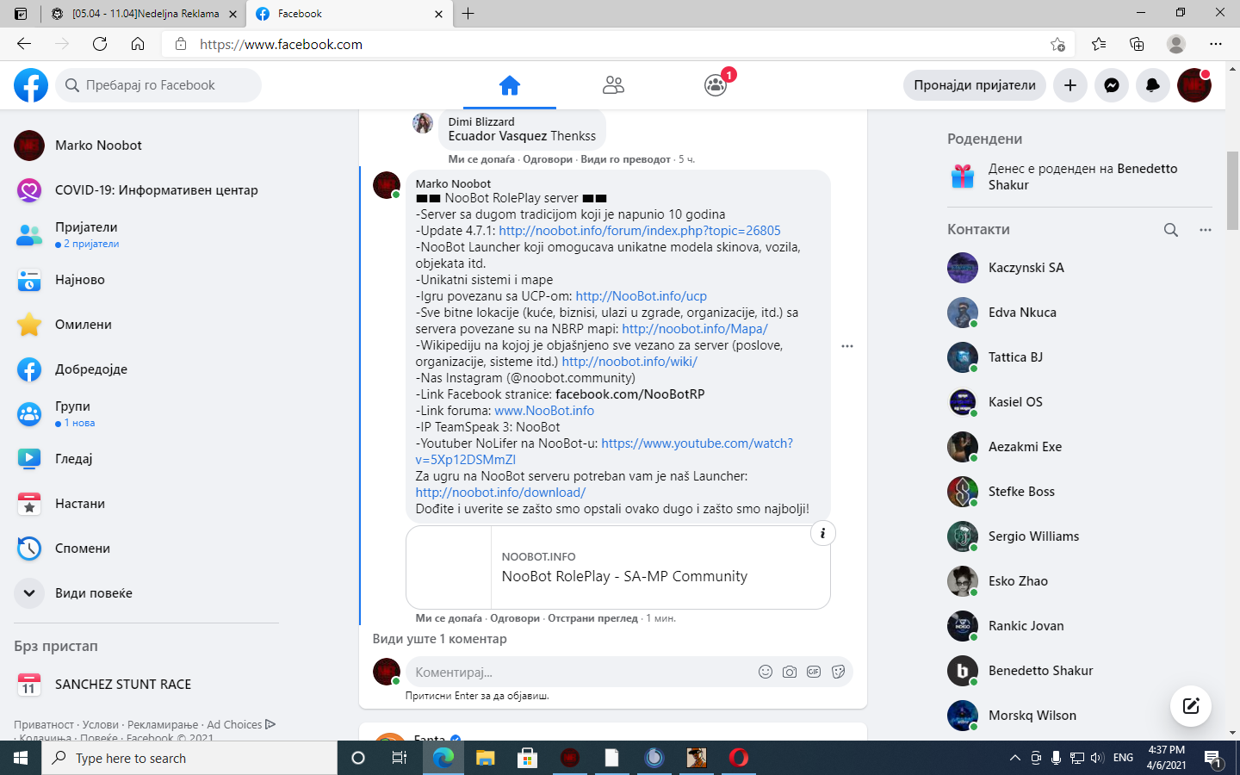The width and height of the screenshot is (1240, 775).
Task: Click link preview info icon
Action: coord(823,533)
